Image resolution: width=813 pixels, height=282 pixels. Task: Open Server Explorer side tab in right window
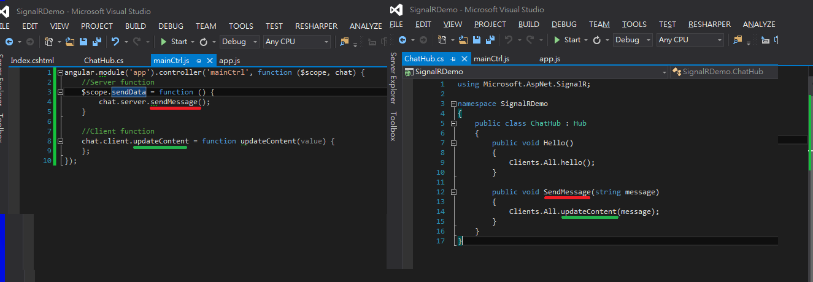pyautogui.click(x=394, y=78)
